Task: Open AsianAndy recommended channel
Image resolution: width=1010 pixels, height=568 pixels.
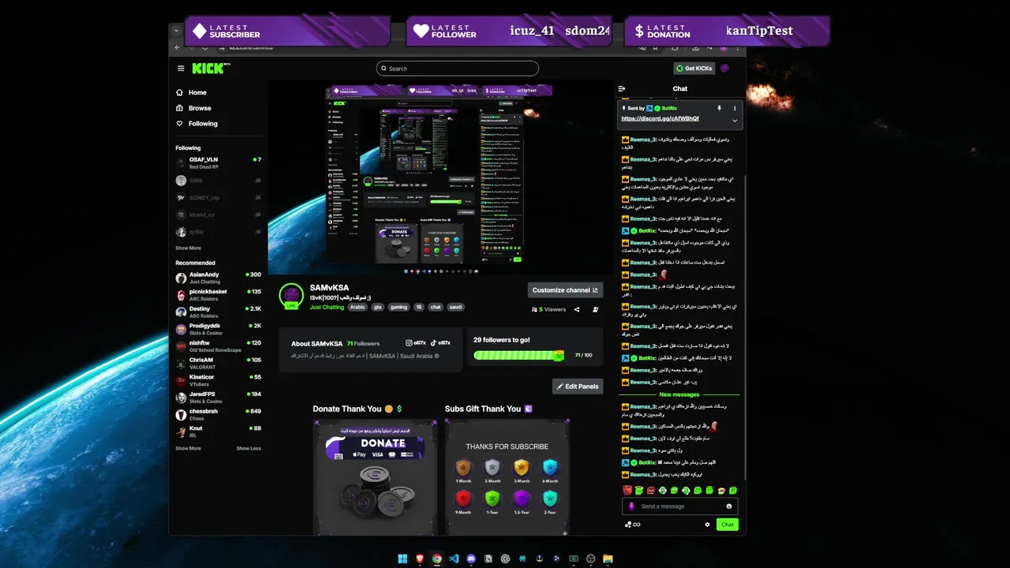Action: (219, 278)
